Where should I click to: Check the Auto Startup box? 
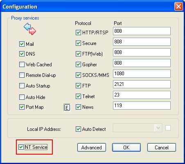pyautogui.click(x=22, y=86)
